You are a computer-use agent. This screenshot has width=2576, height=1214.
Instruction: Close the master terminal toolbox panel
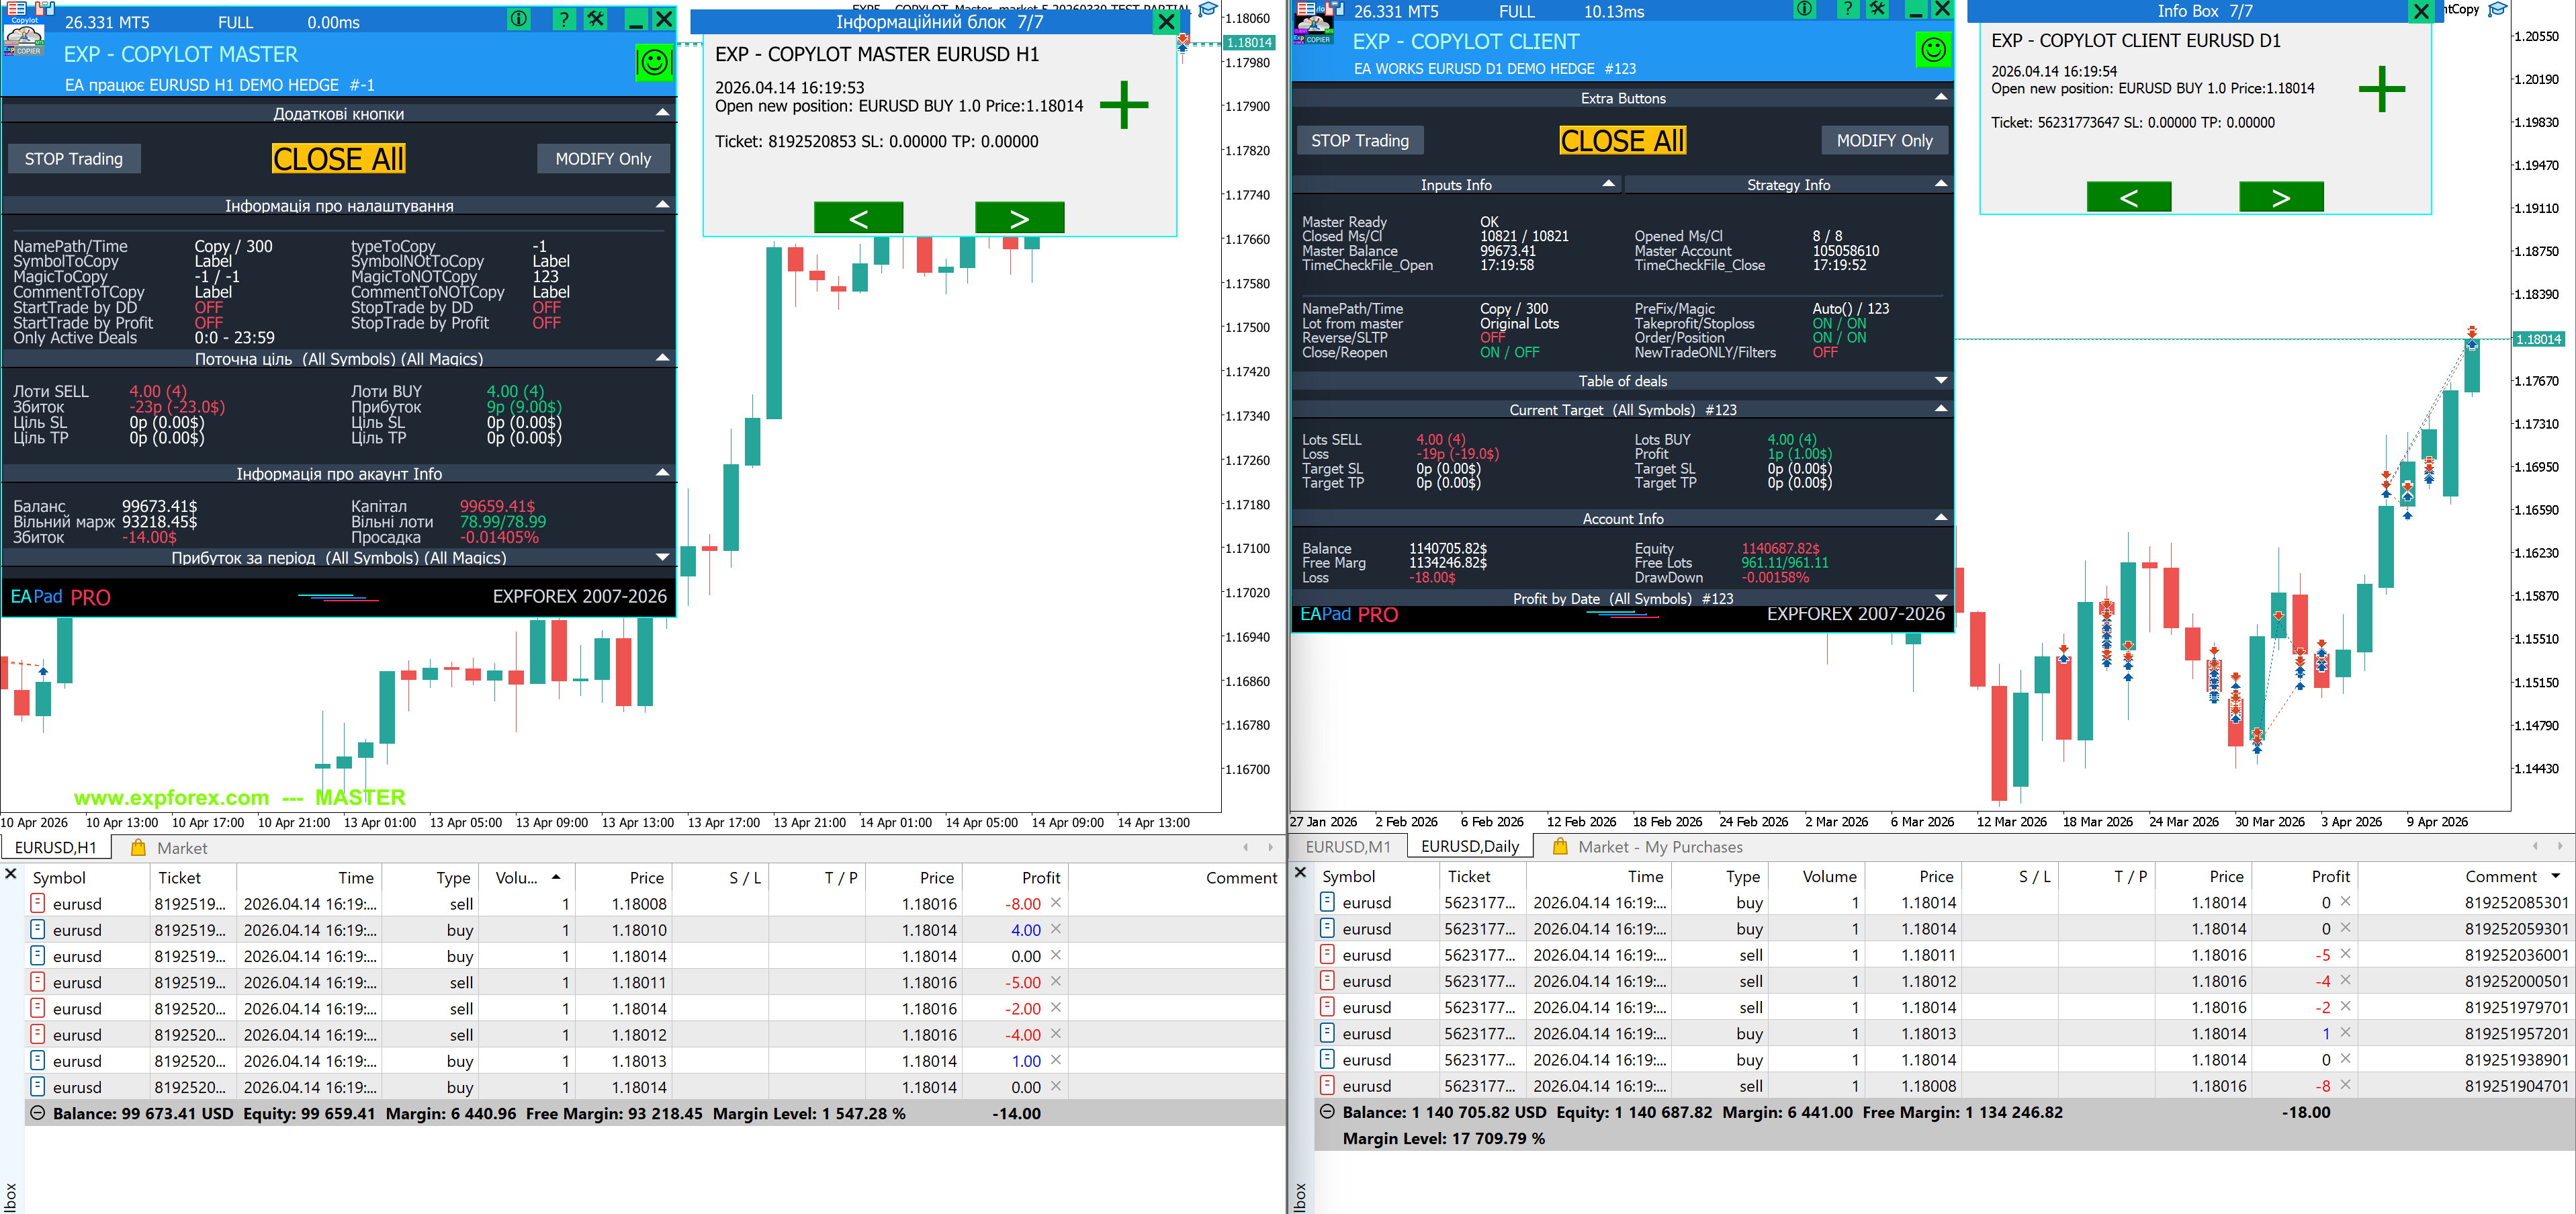(x=11, y=874)
